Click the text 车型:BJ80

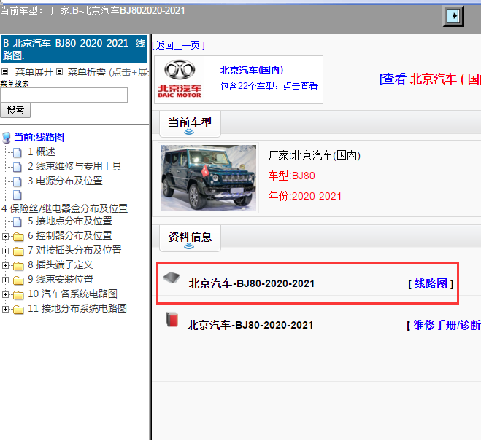pos(292,176)
